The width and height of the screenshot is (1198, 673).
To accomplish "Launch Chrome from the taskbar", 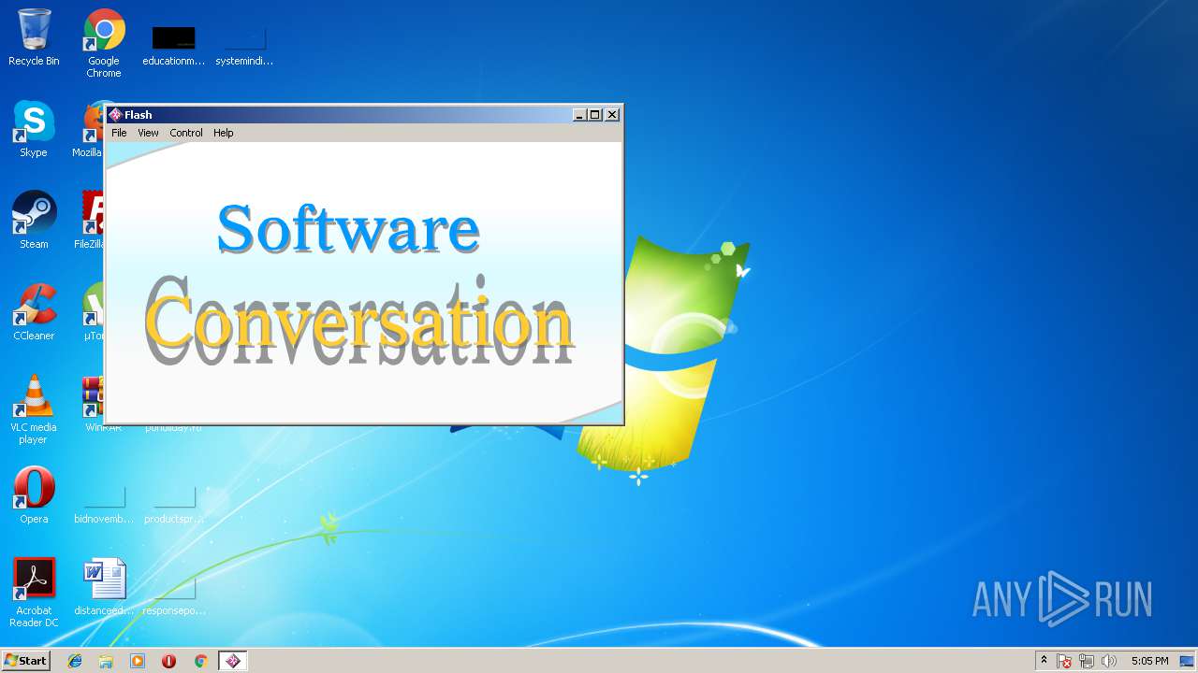I will [x=200, y=661].
